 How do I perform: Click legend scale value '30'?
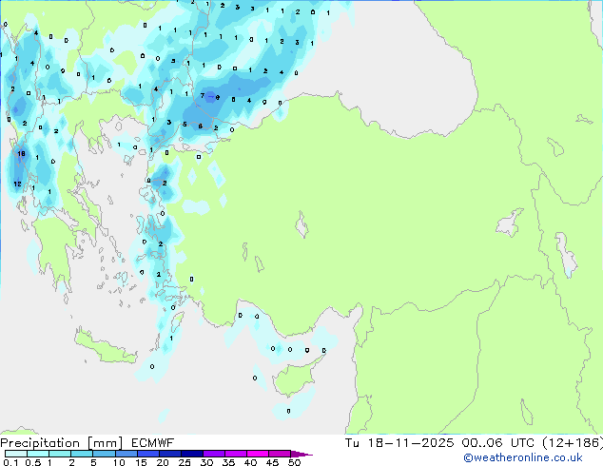[206, 462]
